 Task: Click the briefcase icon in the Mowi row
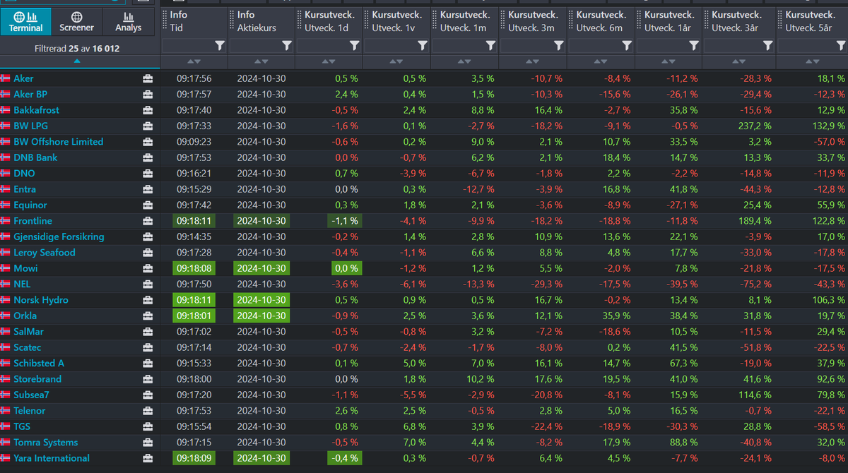tap(148, 268)
